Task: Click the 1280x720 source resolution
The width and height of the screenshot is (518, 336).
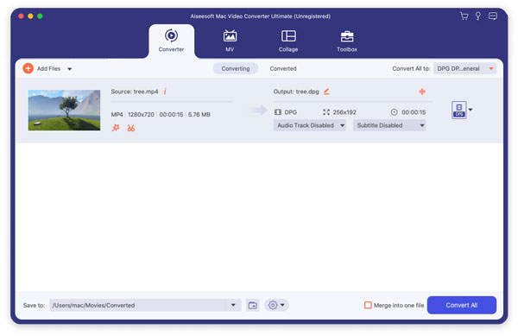Action: tap(141, 114)
